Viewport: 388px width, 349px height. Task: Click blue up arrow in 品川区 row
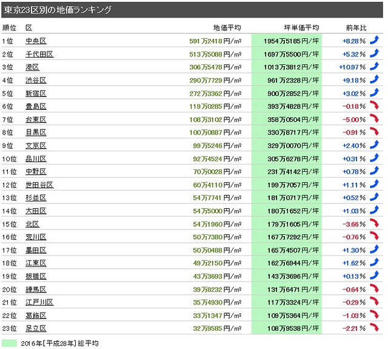pos(375,158)
